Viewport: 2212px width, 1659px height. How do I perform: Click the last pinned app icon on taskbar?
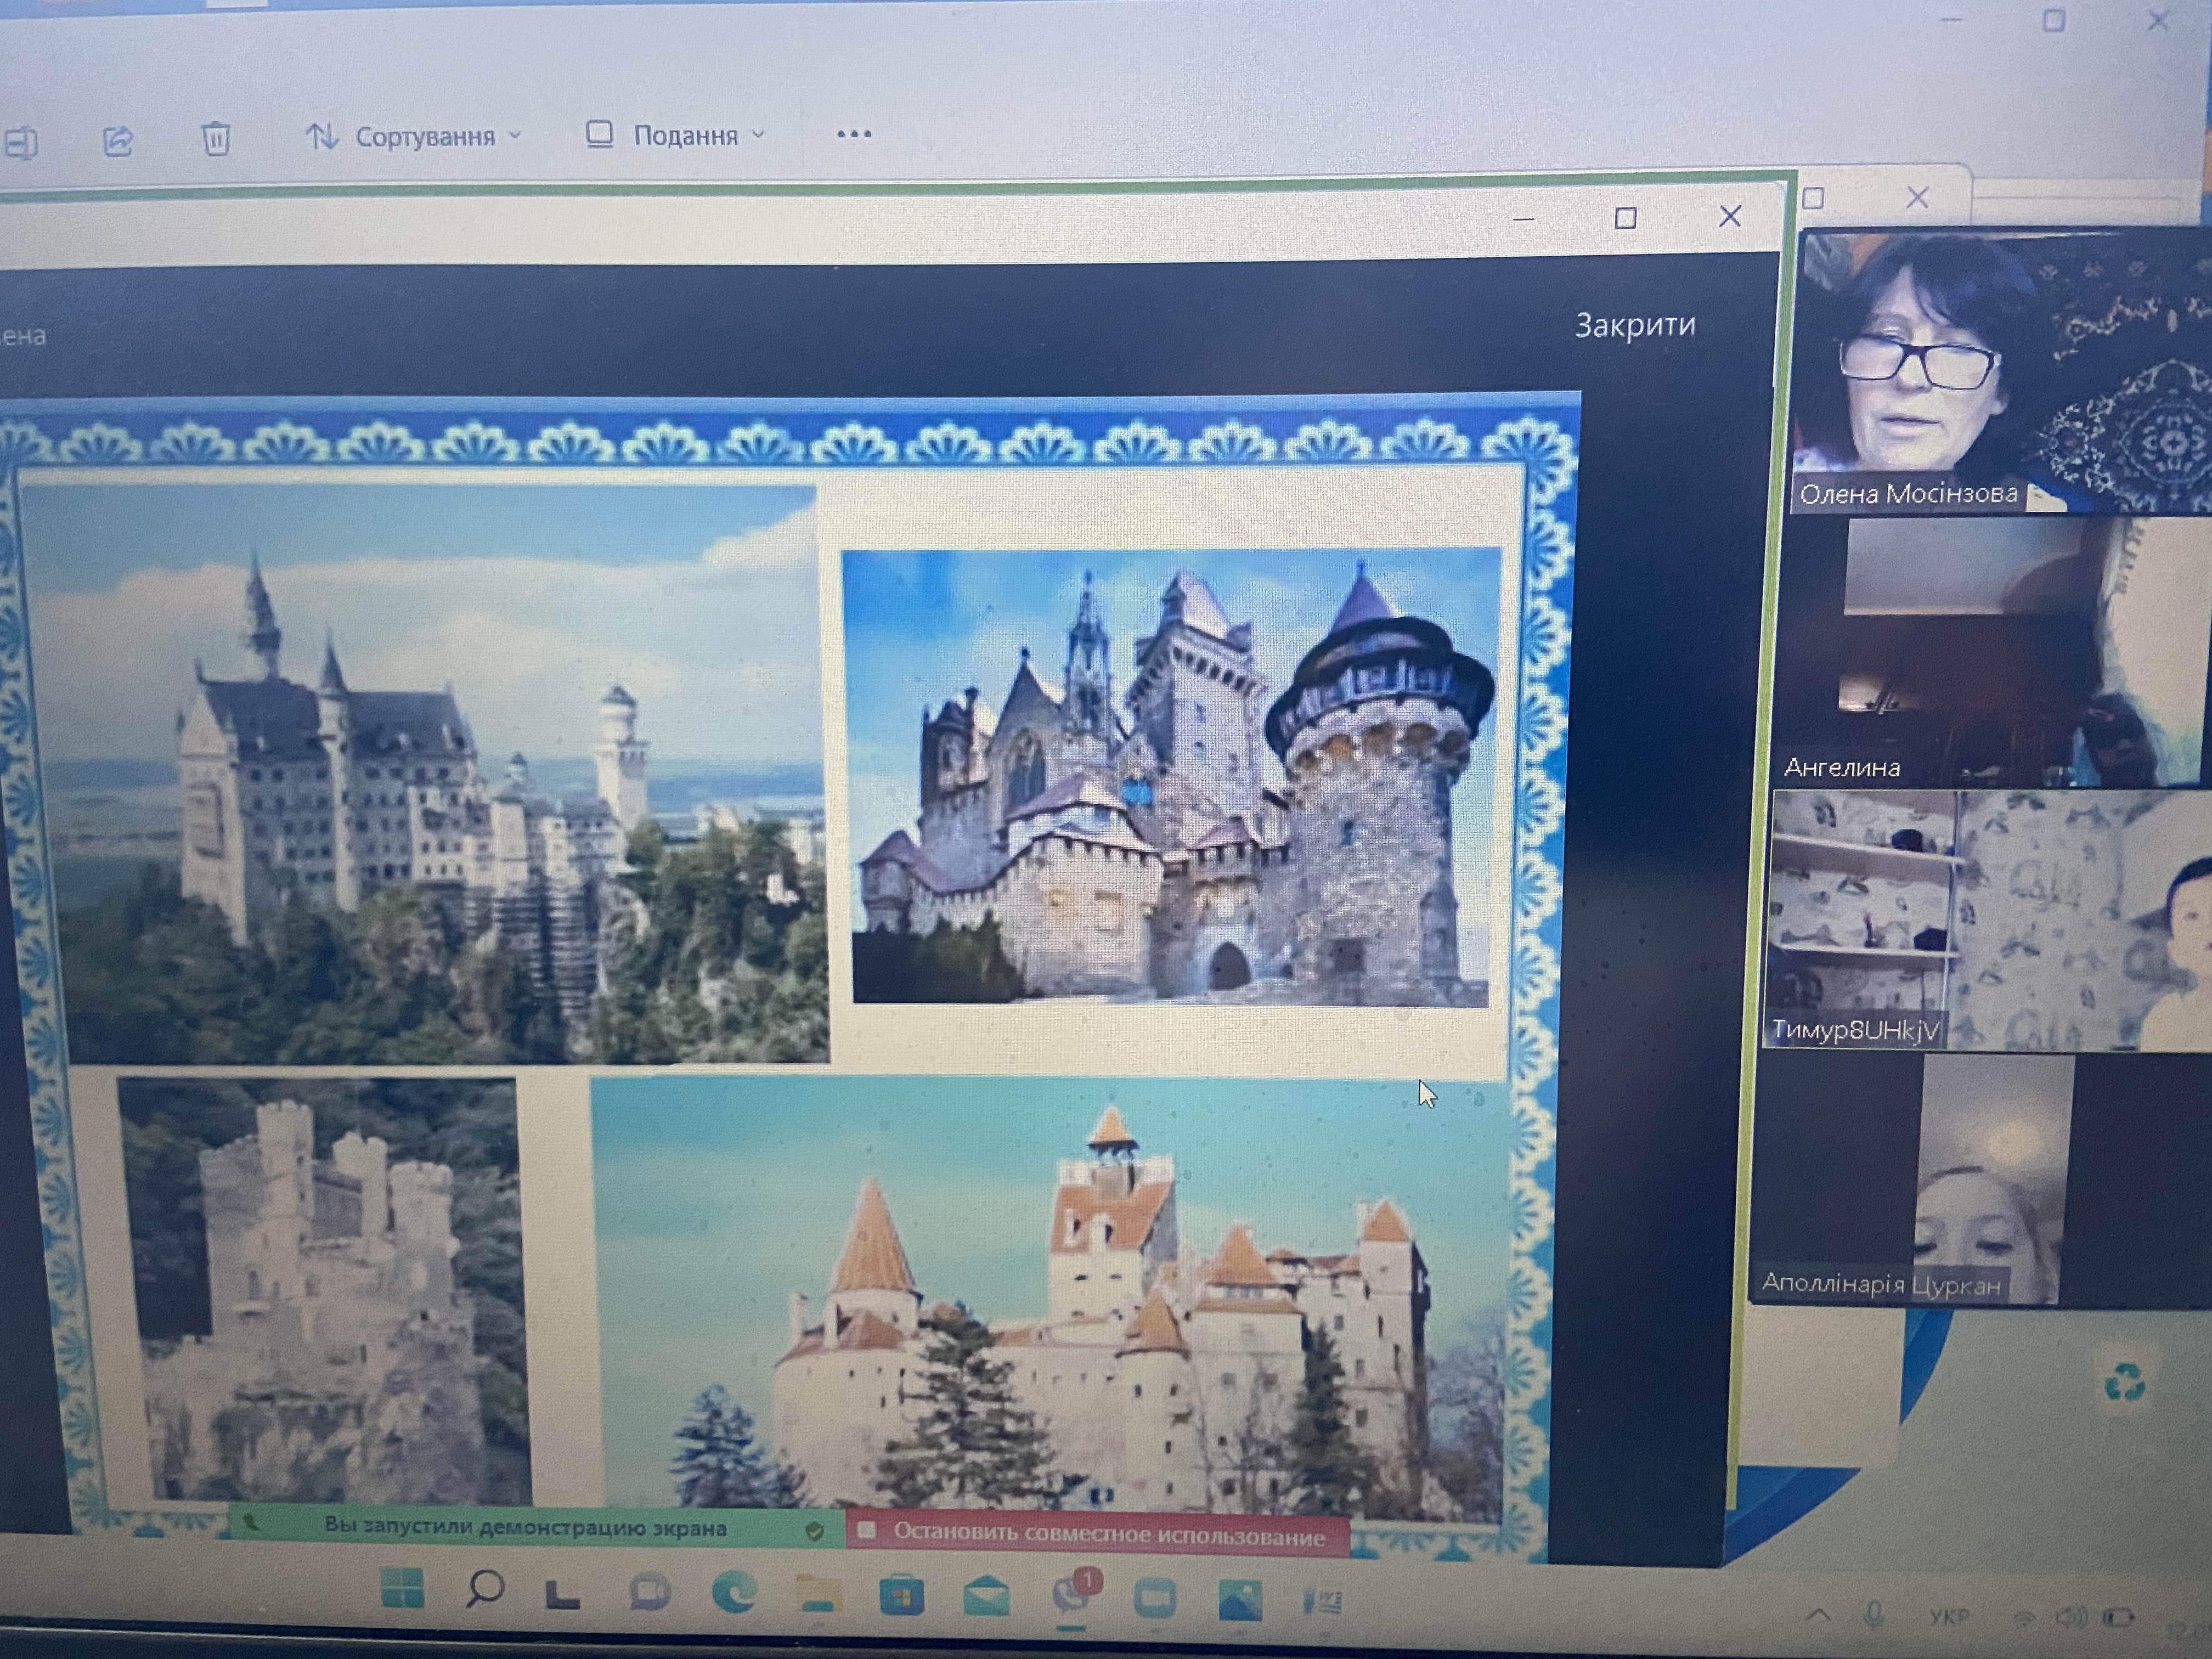[x=1323, y=1603]
